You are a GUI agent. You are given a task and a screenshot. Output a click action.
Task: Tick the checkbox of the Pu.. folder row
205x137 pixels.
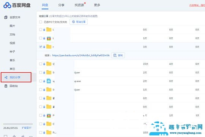pos(41,132)
